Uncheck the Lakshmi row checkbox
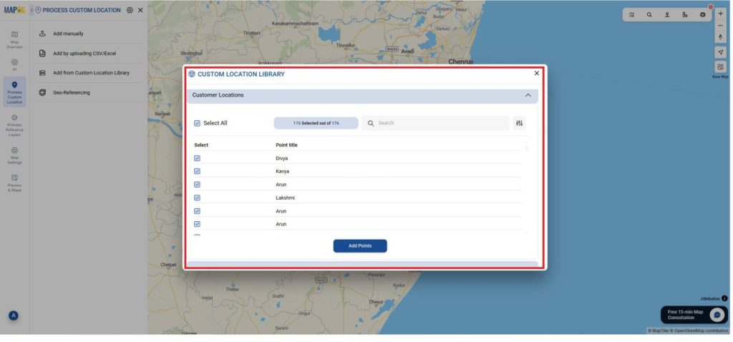This screenshot has width=733, height=342. point(197,198)
